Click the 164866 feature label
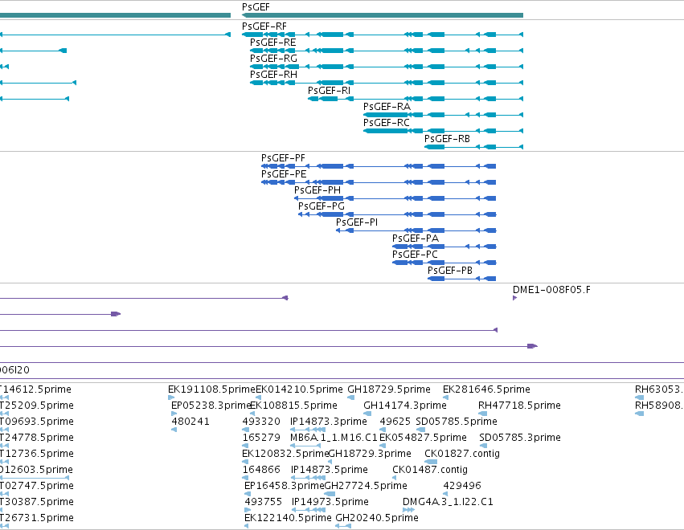 261,470
